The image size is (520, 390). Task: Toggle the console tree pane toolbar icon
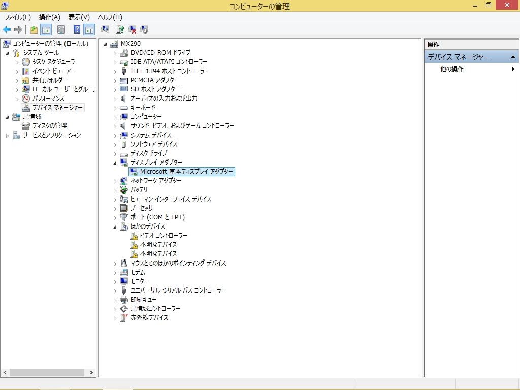click(x=46, y=30)
